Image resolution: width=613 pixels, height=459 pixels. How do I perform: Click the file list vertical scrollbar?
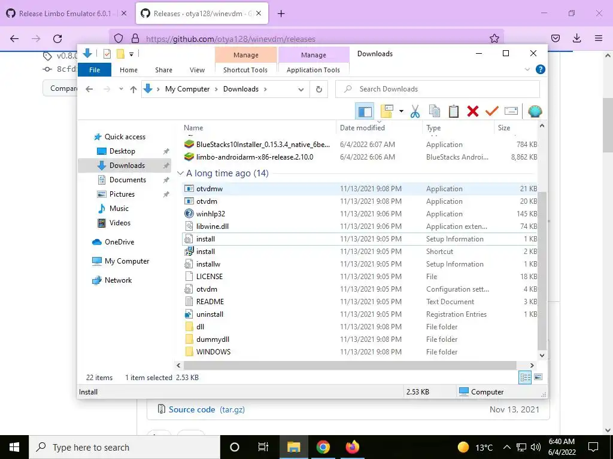pos(542,270)
